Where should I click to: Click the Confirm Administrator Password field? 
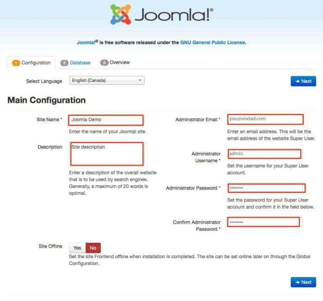264,222
